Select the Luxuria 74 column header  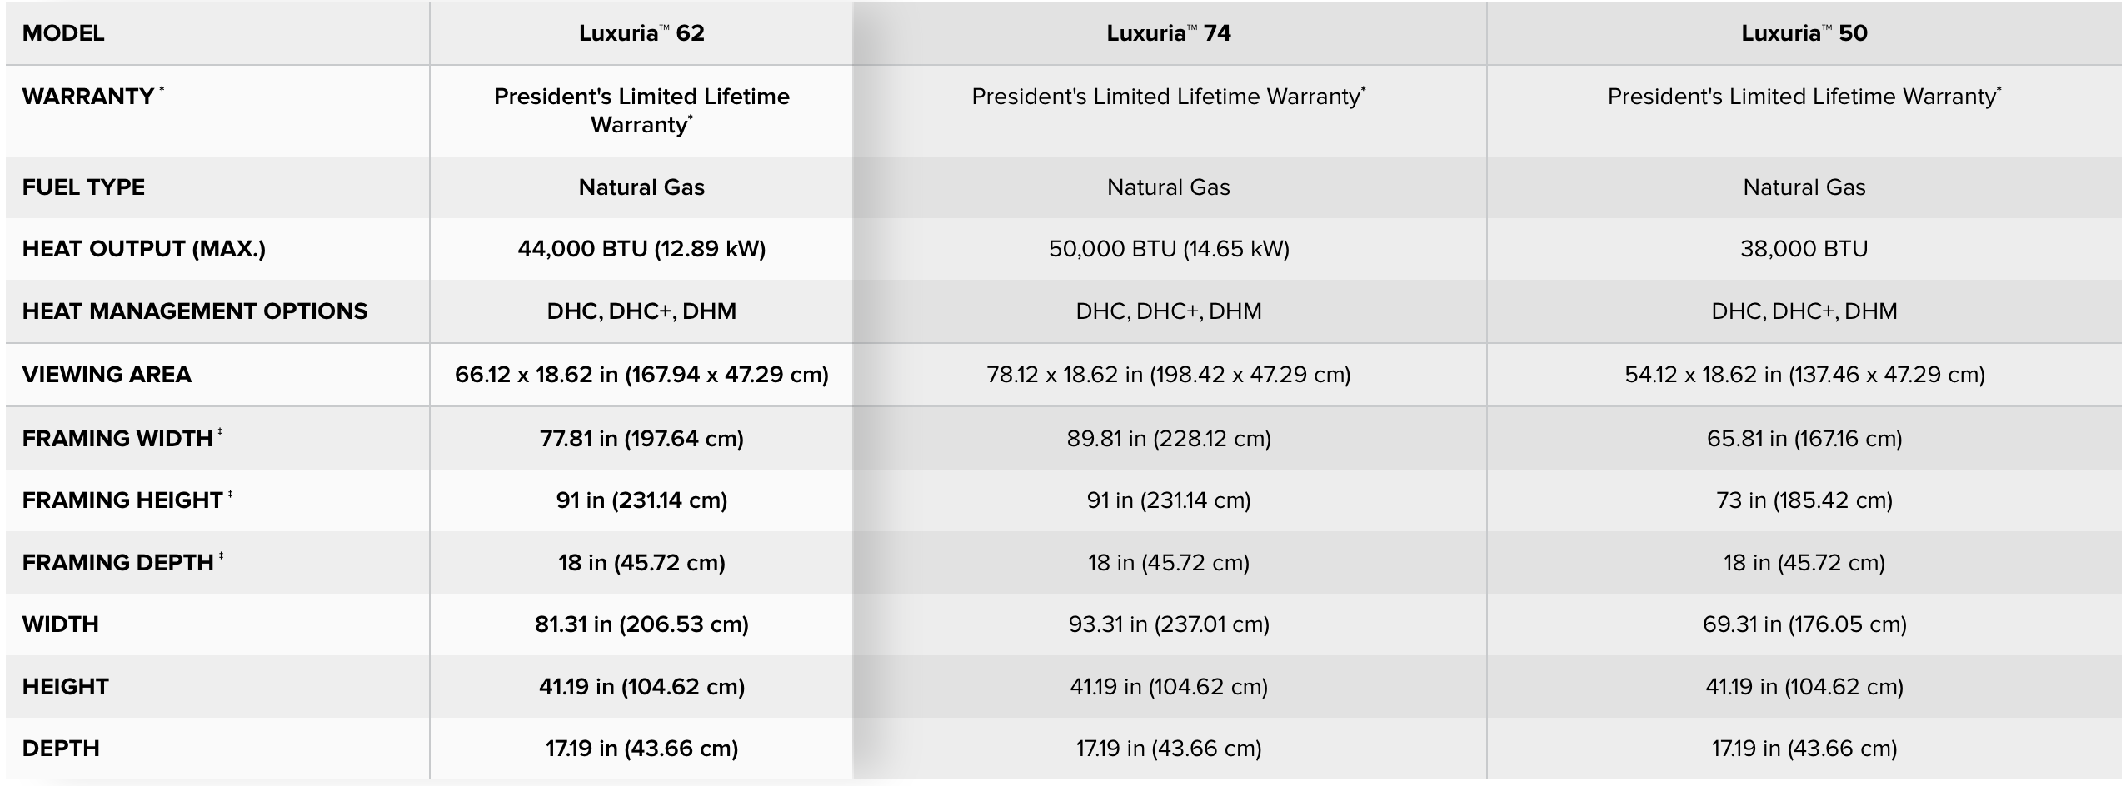pos(1169,33)
